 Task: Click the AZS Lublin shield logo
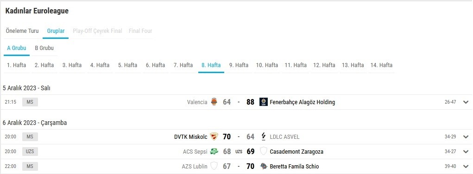pos(214,166)
